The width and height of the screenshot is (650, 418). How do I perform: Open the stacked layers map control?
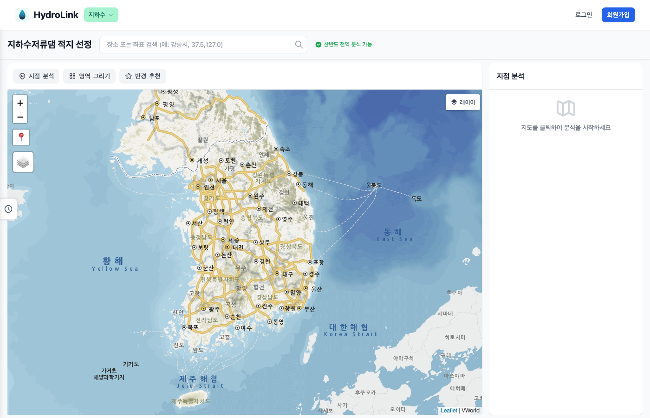[23, 163]
